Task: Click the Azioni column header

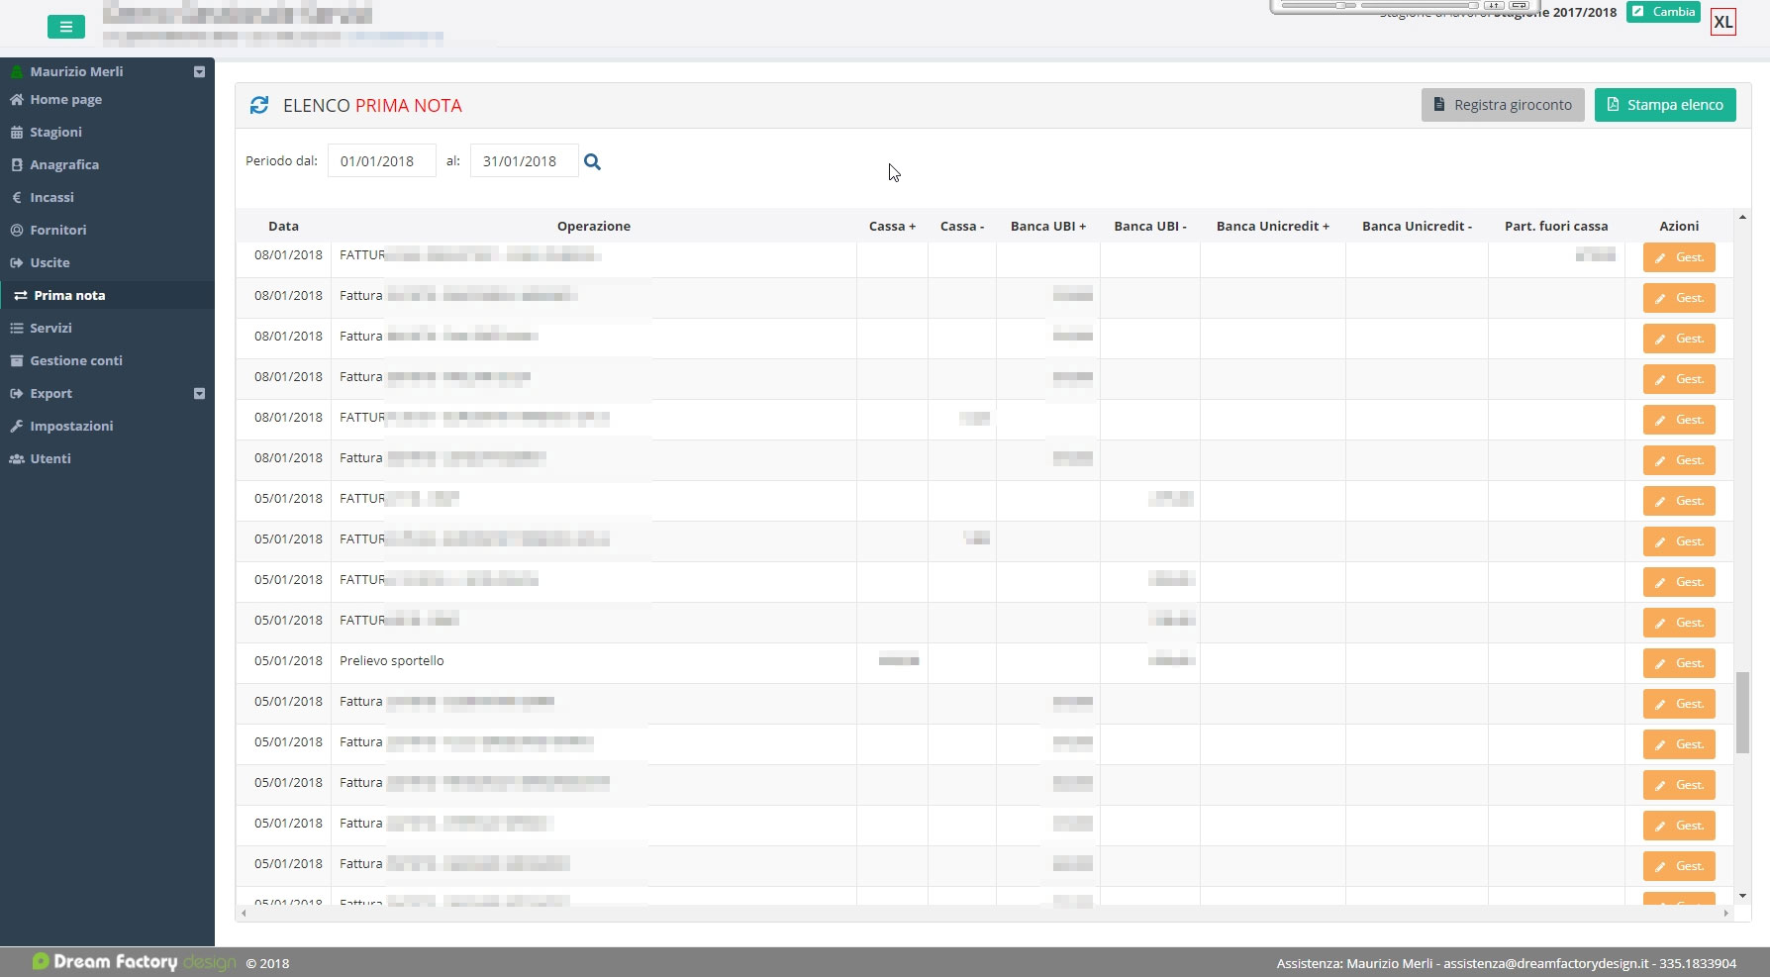Action: pyautogui.click(x=1679, y=226)
